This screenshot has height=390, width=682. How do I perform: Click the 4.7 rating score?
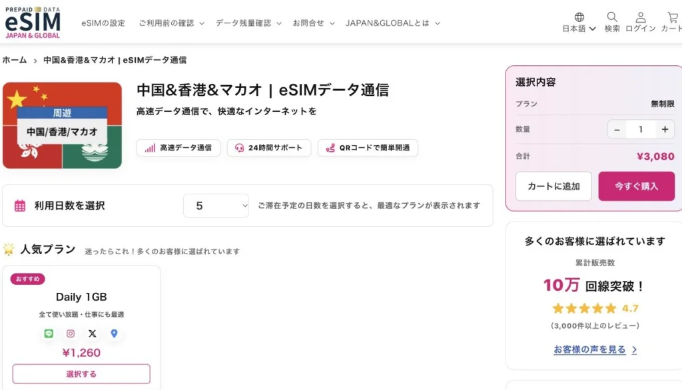(x=630, y=309)
